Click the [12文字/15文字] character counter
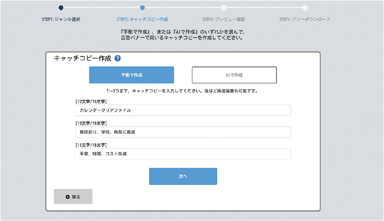Image resolution: width=384 pixels, height=221 pixels. tap(90, 102)
